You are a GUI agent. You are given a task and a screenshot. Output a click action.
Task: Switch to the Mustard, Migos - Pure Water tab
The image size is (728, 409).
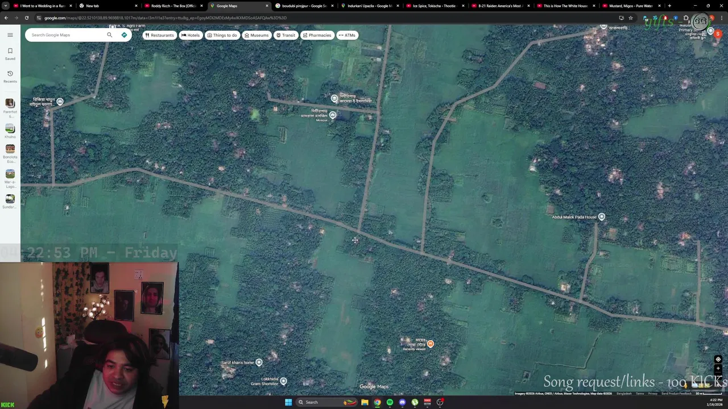(x=631, y=6)
